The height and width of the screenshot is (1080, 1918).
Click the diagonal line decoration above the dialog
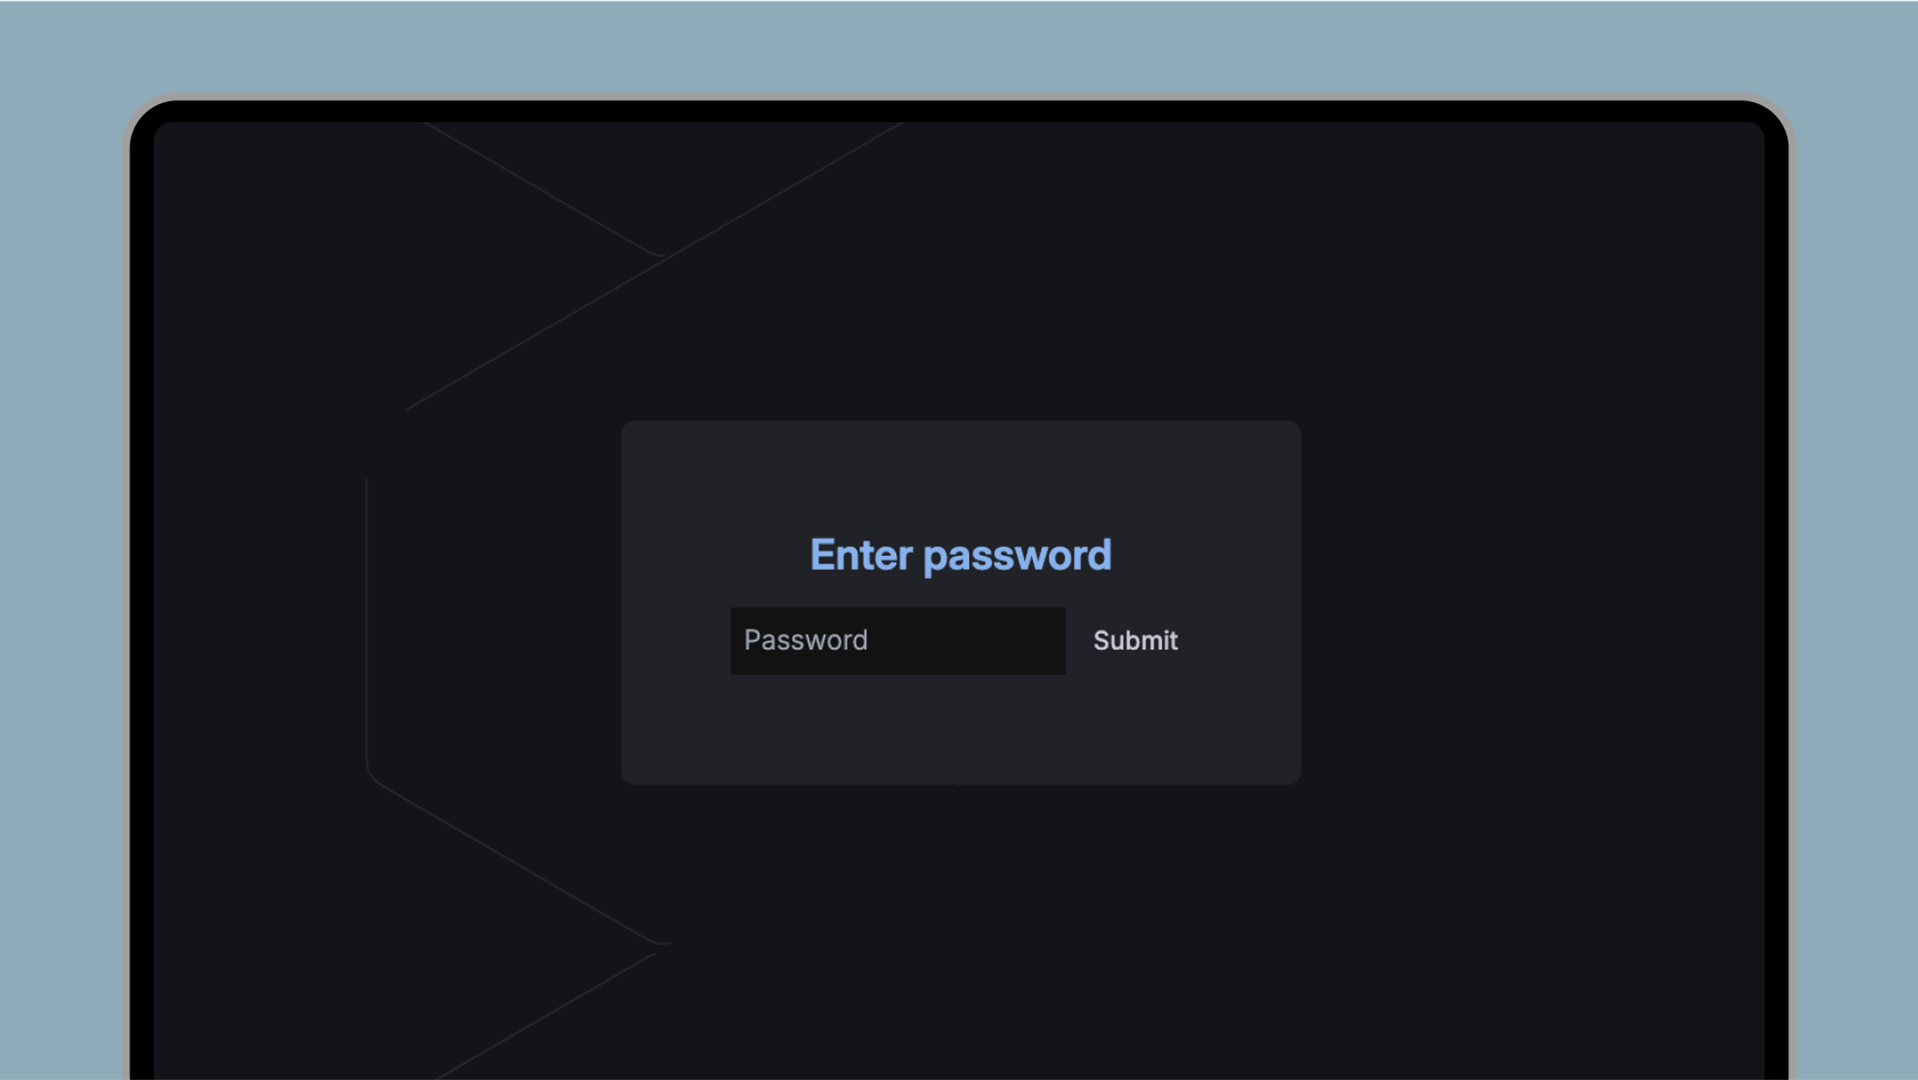[x=655, y=264]
